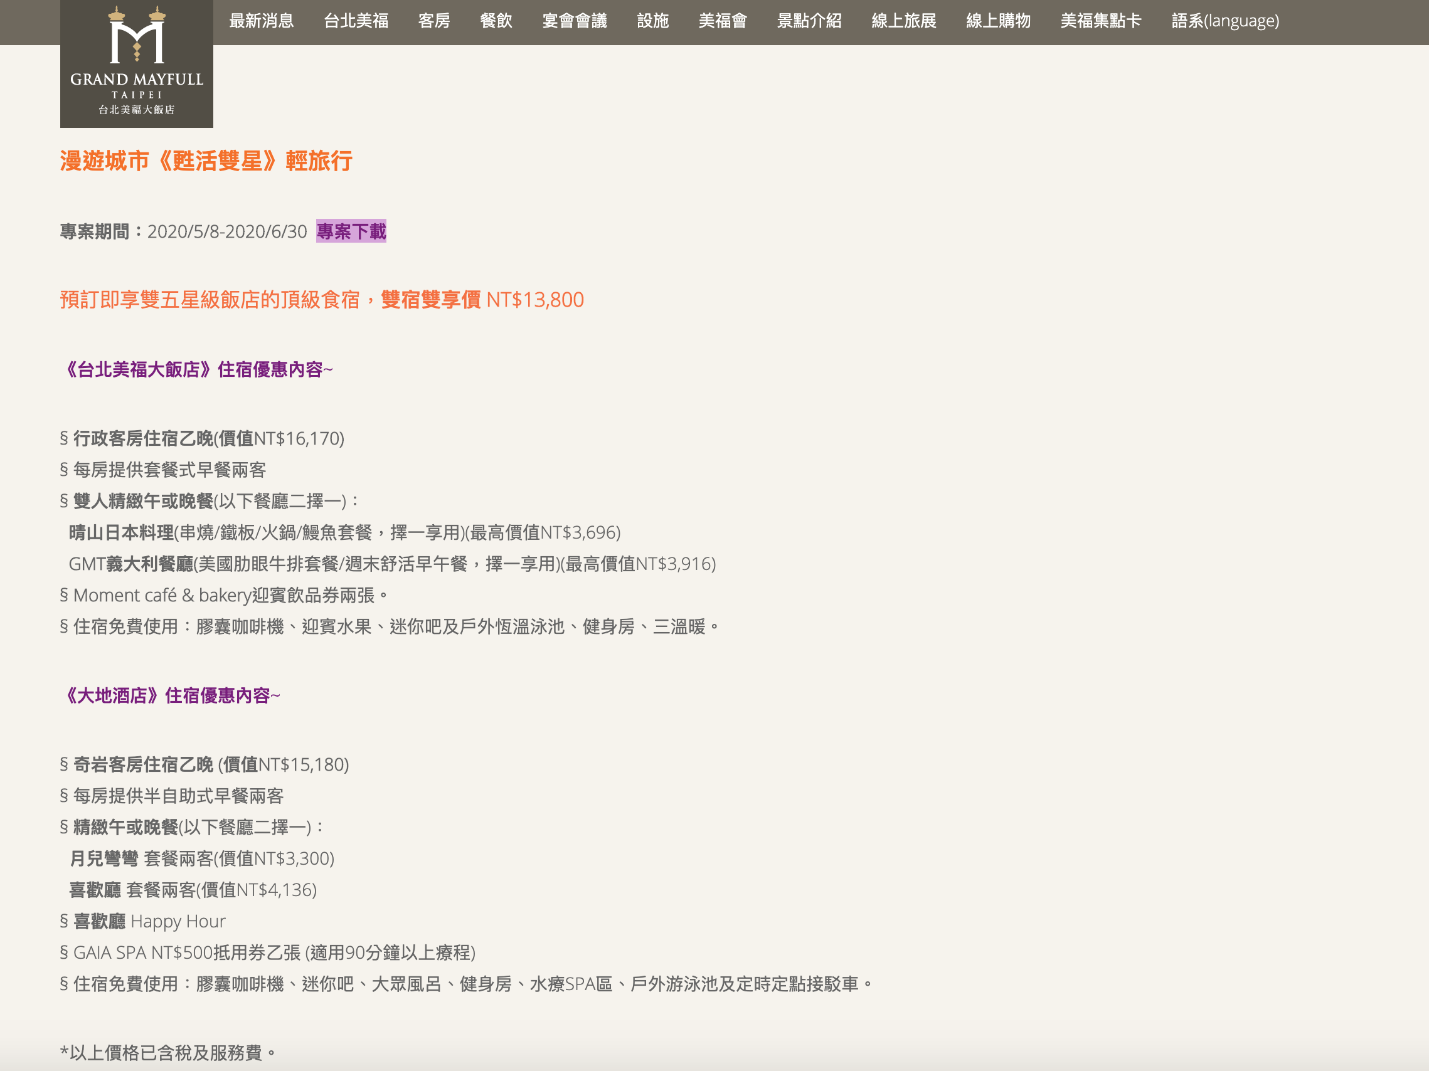The height and width of the screenshot is (1071, 1429).
Task: Click the 喜歡廳 Happy Hour line
Action: 143,921
